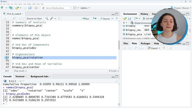Click the clear all plots broom icon
The image size is (192, 108).
point(171,48)
